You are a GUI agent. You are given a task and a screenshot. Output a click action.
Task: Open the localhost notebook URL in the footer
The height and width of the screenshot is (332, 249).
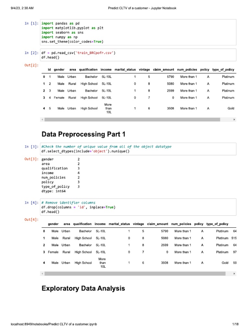(x=54, y=324)
